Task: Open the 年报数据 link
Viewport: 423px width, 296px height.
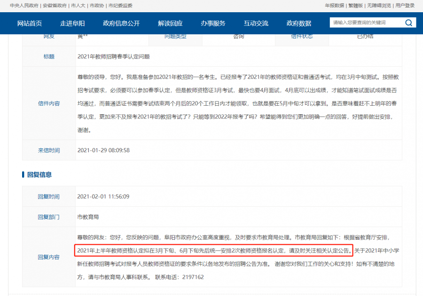Action: tap(335, 6)
